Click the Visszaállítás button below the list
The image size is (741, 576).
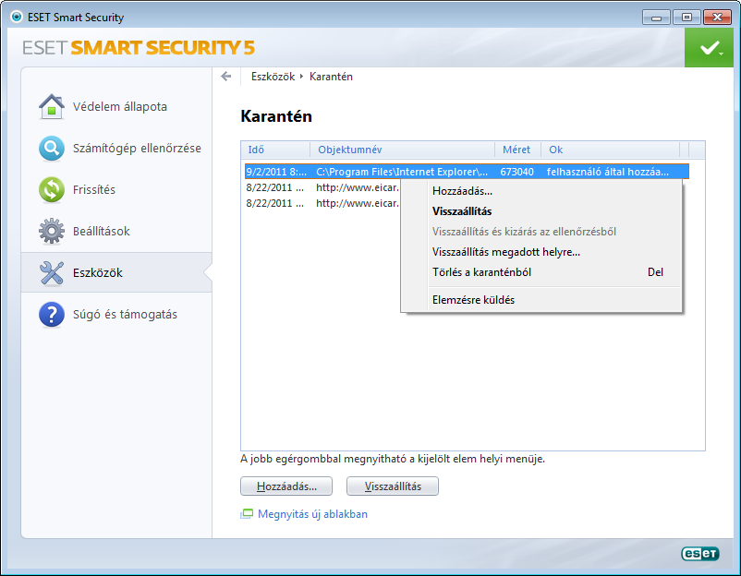tap(393, 486)
